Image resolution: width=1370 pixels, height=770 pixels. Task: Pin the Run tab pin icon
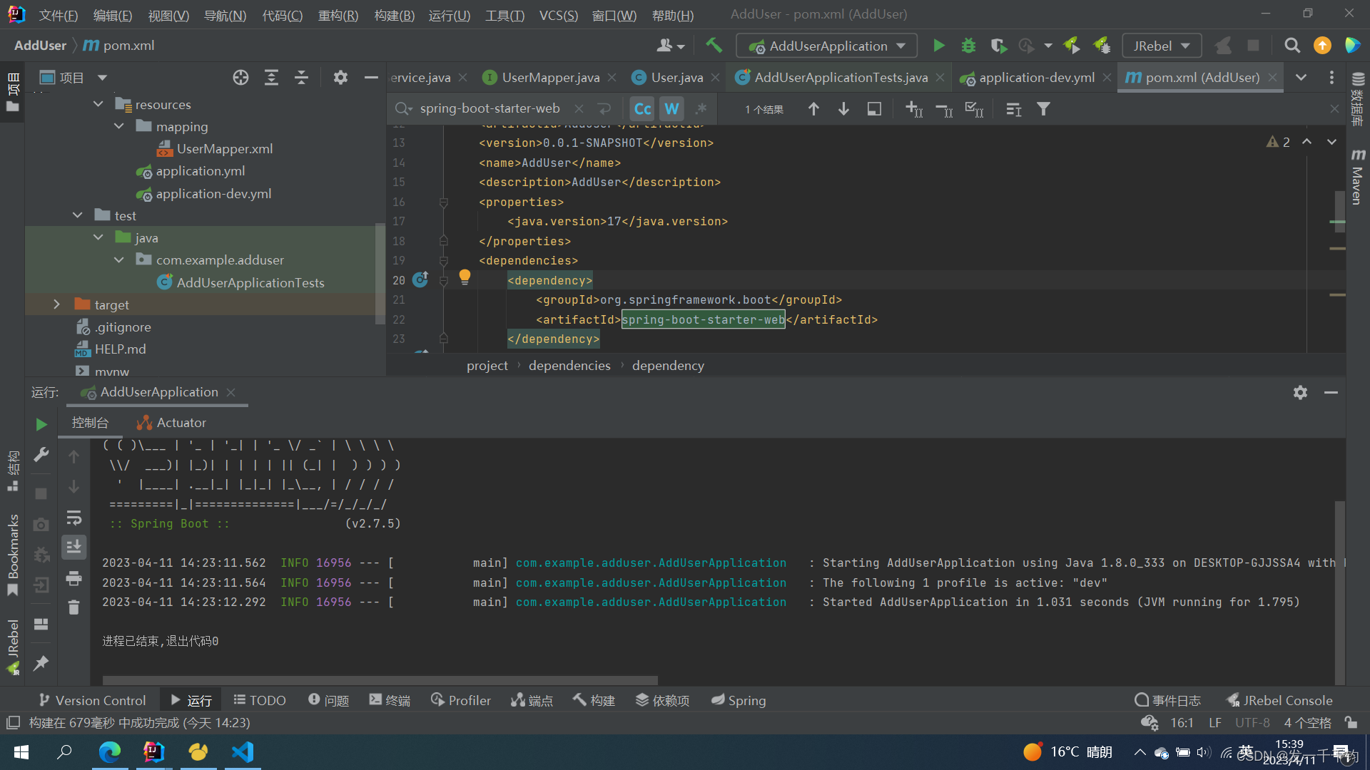(x=41, y=663)
